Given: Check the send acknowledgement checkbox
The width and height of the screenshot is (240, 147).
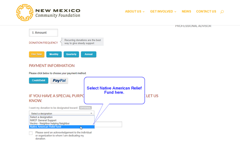Looking at the screenshot, I should pyautogui.click(x=31, y=133).
